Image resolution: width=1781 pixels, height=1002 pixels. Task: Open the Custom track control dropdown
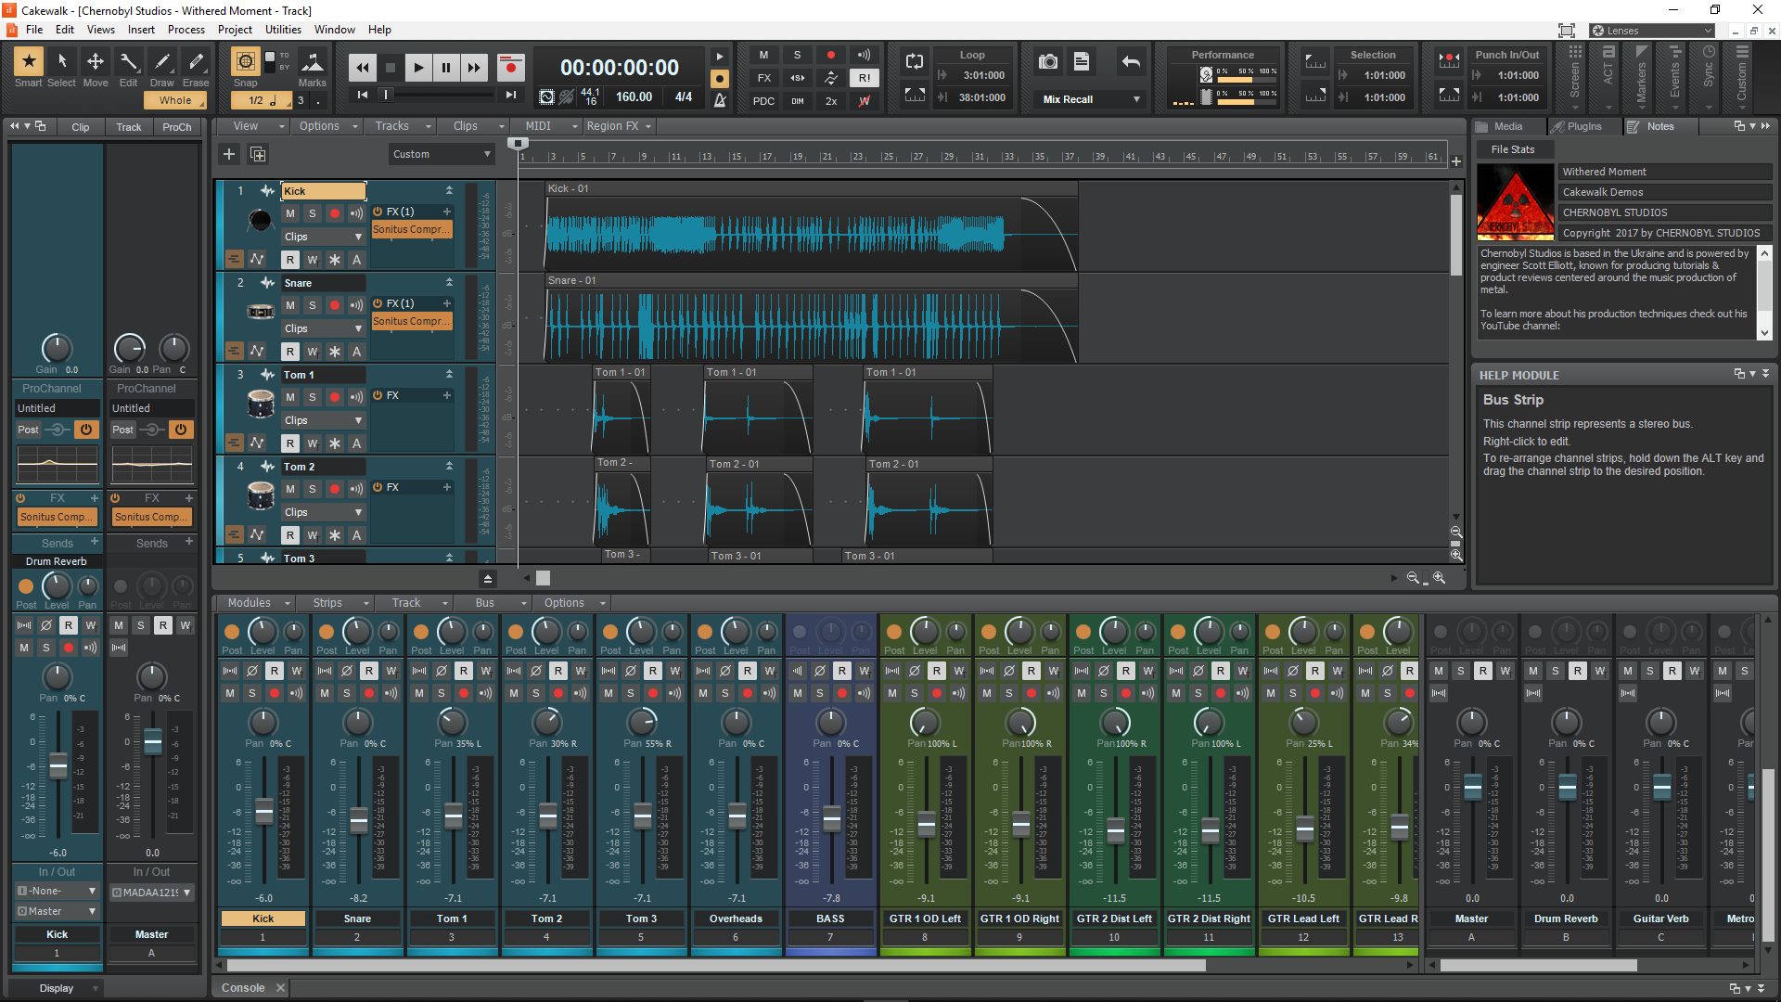(x=442, y=154)
